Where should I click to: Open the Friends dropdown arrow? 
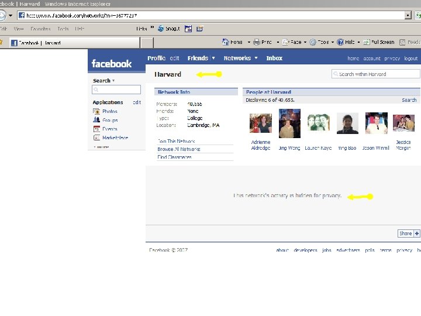click(213, 58)
